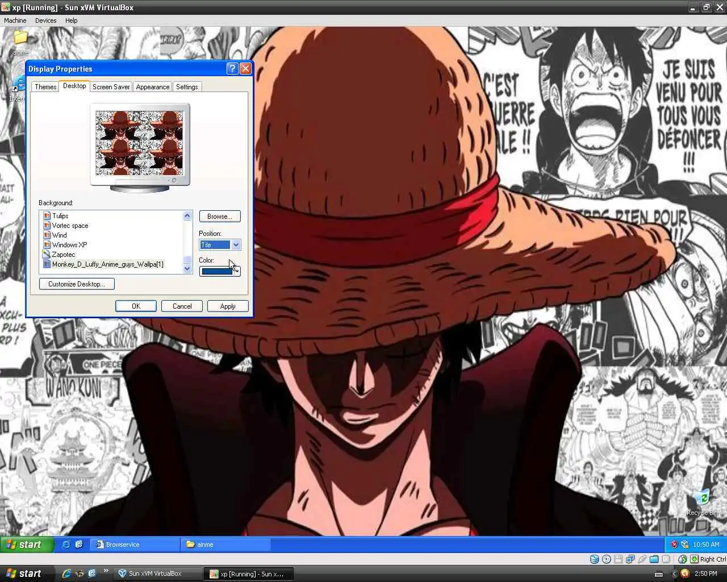Click the security alert shield tray icon

(674, 544)
